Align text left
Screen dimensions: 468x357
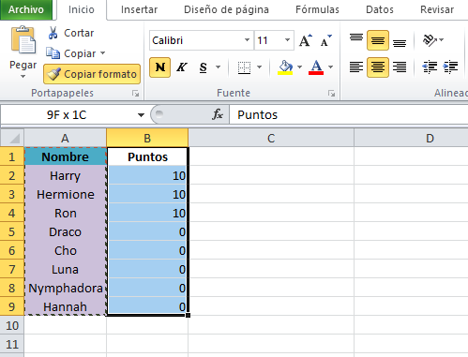356,67
